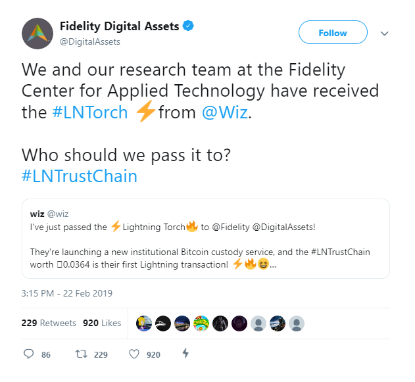The width and height of the screenshot is (415, 382).
Task: Open the blue verified badge next to Fidelity Digital Assets
Action: [188, 26]
